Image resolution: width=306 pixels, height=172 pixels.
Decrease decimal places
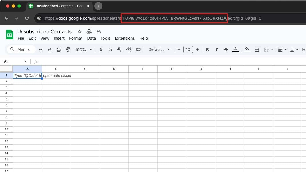click(120, 49)
